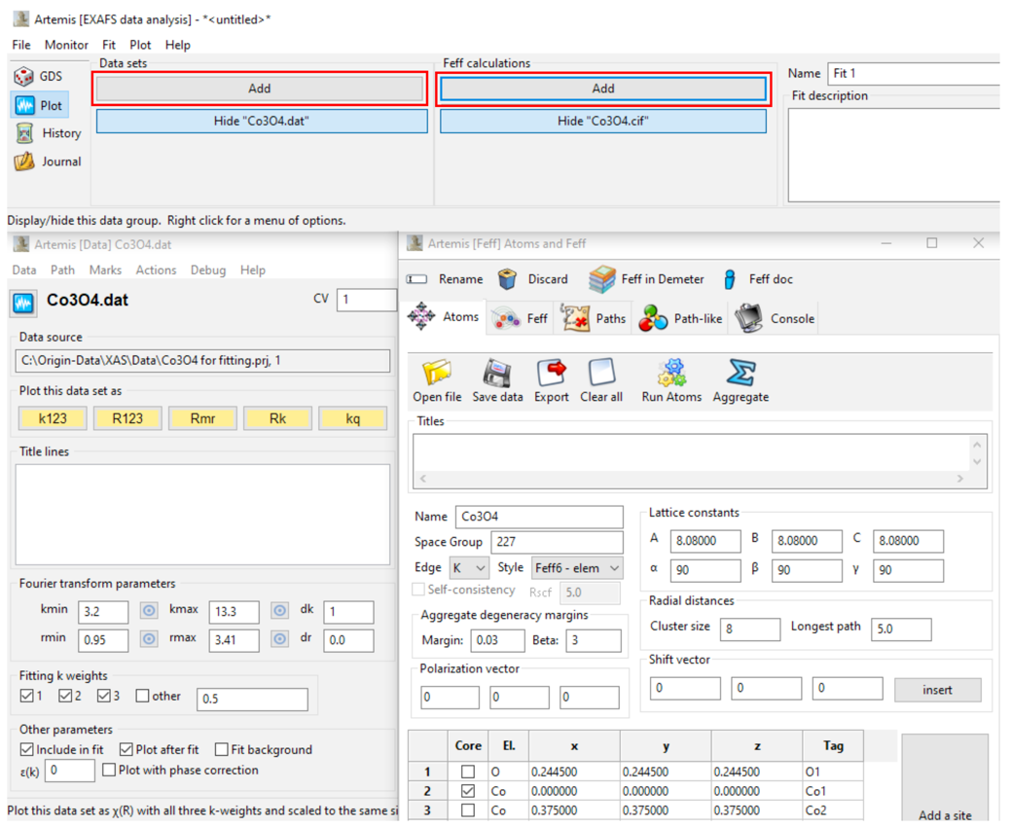Click the Aggregate sigma icon

tap(740, 373)
